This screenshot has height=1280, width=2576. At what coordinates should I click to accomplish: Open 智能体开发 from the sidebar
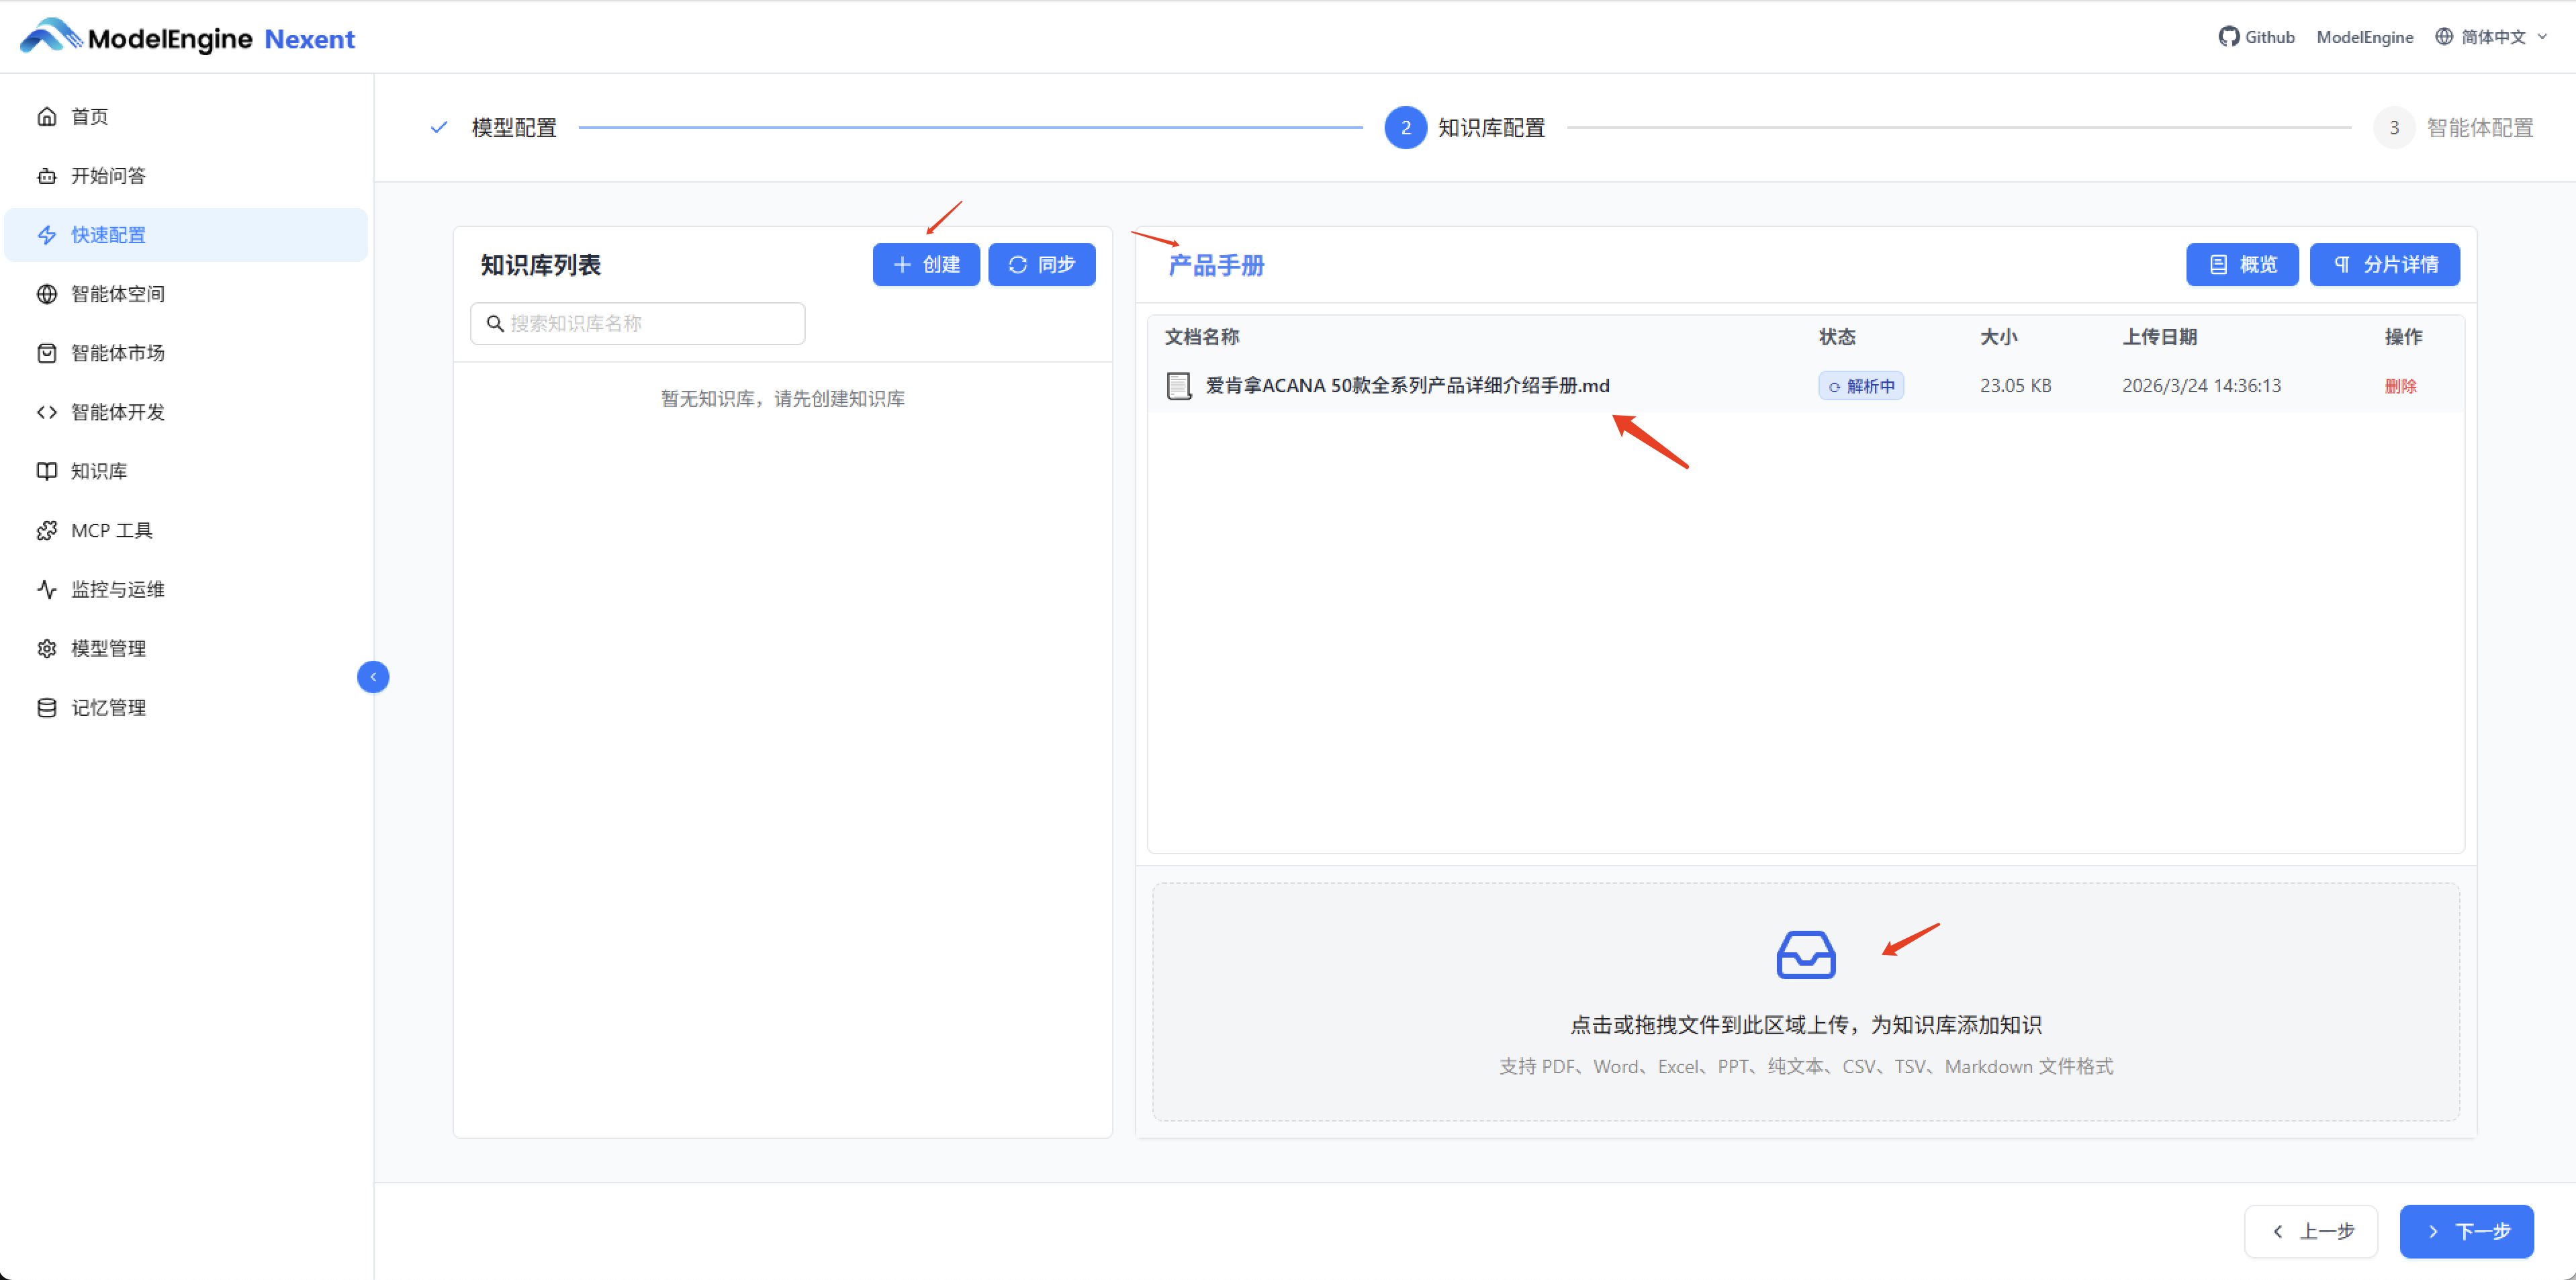[117, 411]
